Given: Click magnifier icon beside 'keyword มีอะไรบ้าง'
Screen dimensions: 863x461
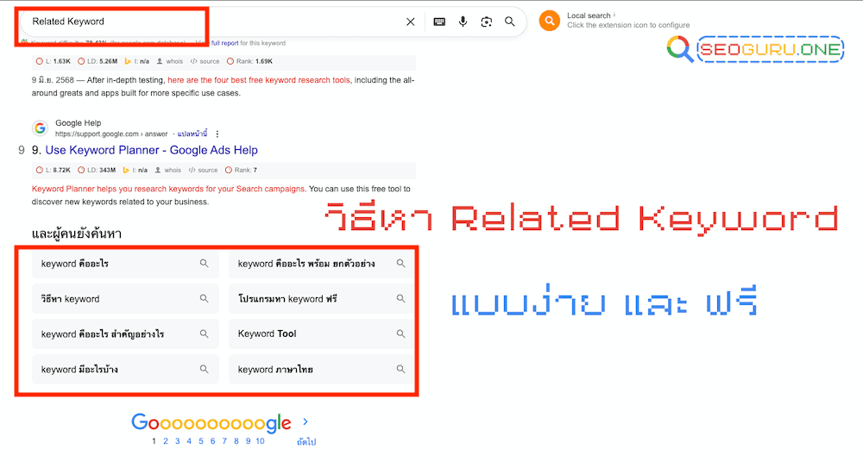Looking at the screenshot, I should (x=205, y=370).
